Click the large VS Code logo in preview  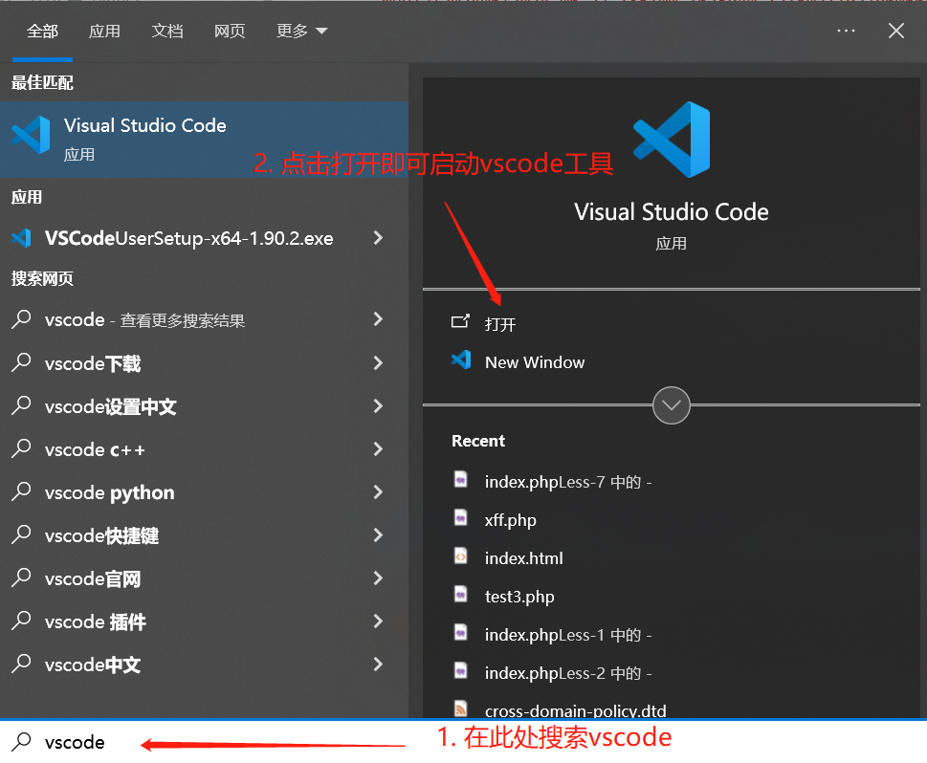click(672, 140)
